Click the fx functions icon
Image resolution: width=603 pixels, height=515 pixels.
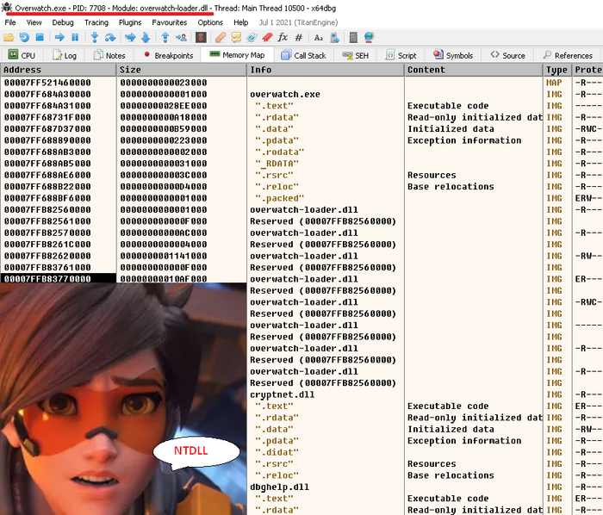283,37
